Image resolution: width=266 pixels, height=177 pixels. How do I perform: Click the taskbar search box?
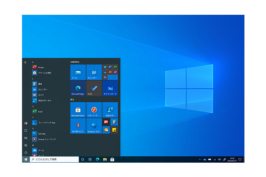pyautogui.click(x=54, y=160)
